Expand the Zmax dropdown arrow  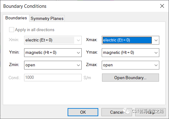coord(156,65)
